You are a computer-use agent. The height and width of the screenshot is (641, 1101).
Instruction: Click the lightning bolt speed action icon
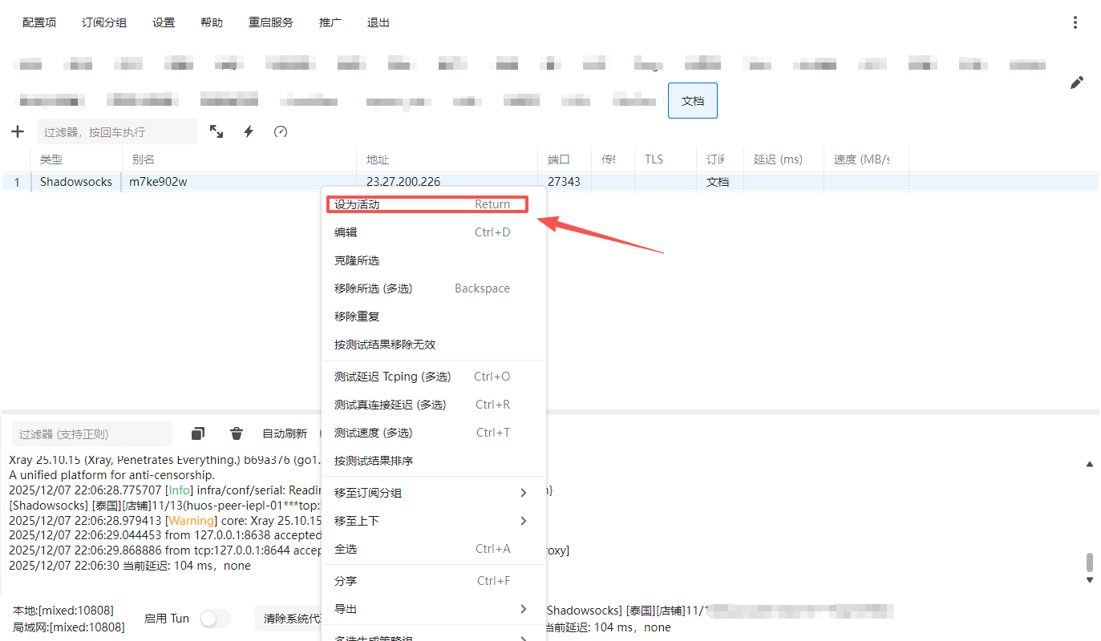pyautogui.click(x=248, y=131)
